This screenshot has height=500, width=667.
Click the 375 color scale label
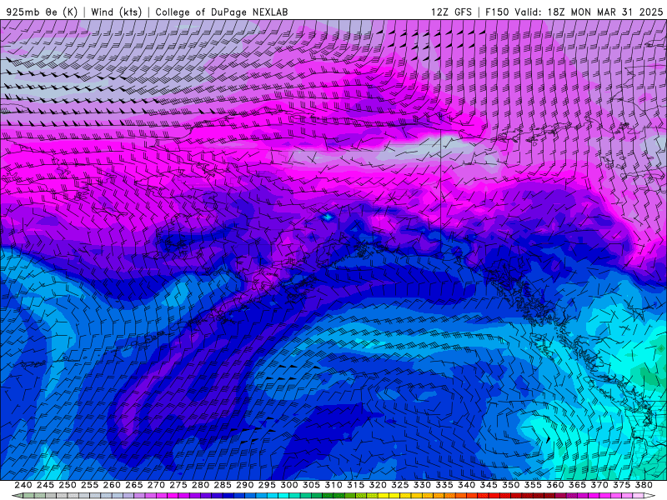(x=621, y=485)
